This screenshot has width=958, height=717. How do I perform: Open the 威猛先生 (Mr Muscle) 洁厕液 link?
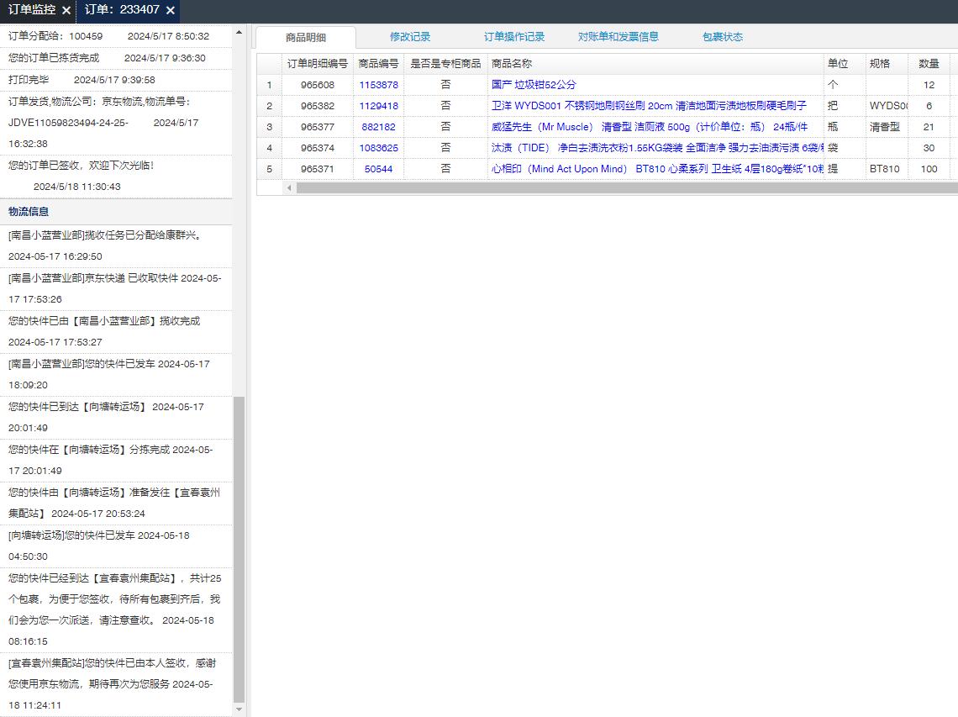pyautogui.click(x=650, y=127)
